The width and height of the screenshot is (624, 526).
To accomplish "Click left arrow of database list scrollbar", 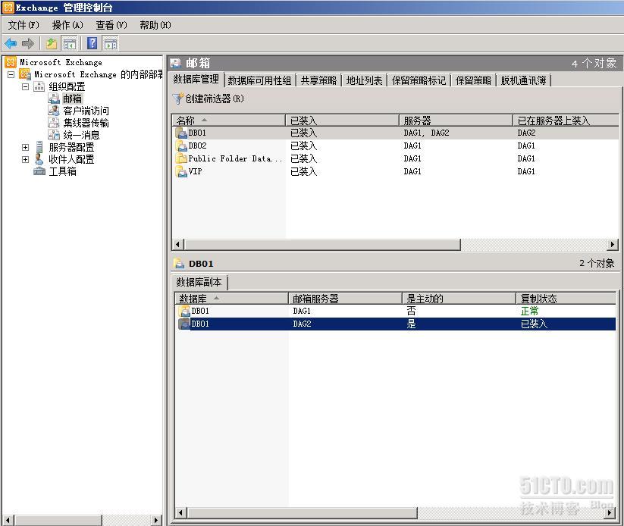I will pos(177,244).
